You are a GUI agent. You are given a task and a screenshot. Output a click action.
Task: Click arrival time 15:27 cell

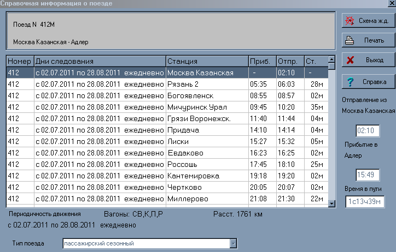click(x=263, y=141)
